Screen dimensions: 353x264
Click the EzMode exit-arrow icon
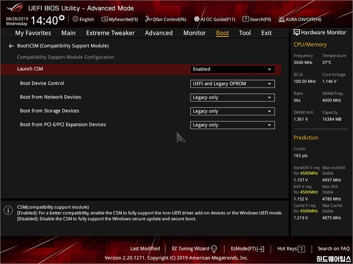pyautogui.click(x=261, y=249)
